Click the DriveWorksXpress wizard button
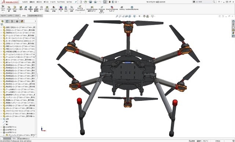 112,9
